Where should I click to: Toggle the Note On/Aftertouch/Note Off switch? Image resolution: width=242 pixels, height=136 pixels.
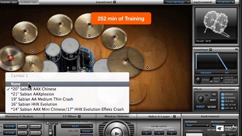[222, 80]
